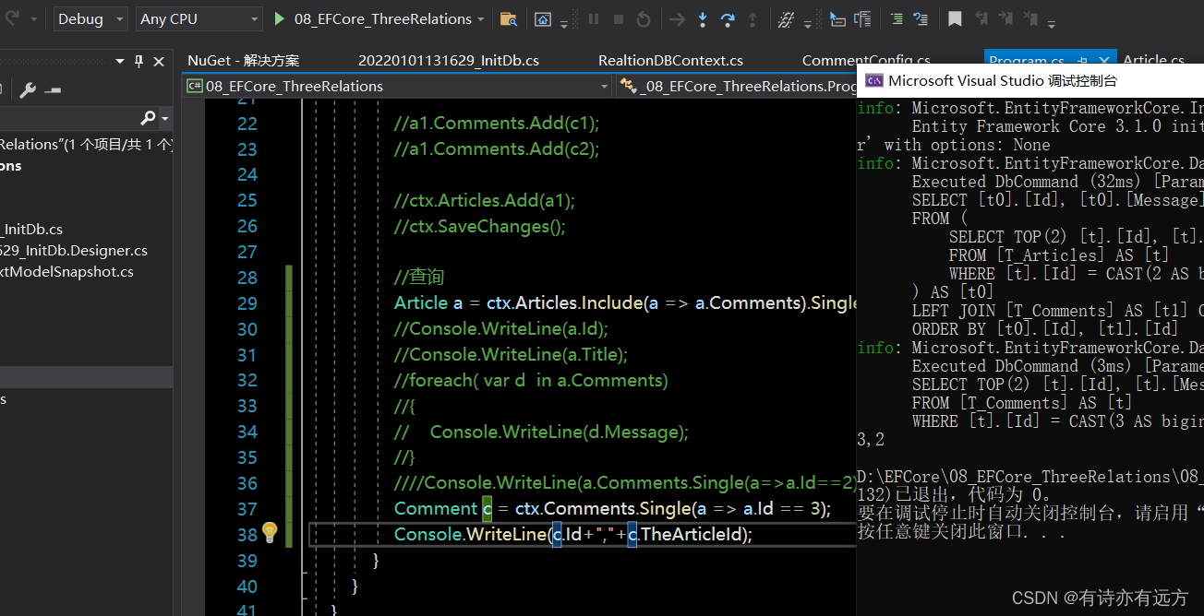The image size is (1204, 616).
Task: Click the output 3,2 in debug console
Action: [871, 440]
